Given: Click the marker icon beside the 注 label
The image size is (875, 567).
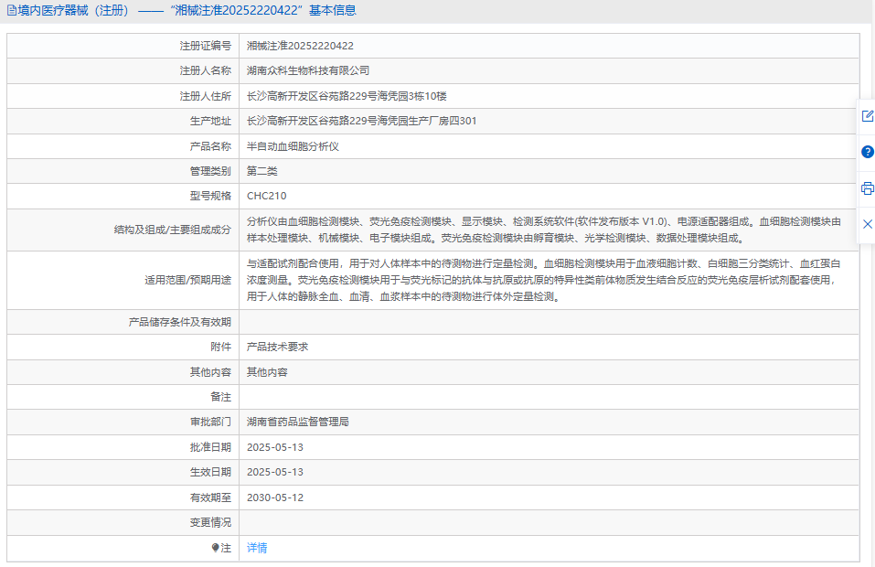Looking at the screenshot, I should click(x=216, y=548).
